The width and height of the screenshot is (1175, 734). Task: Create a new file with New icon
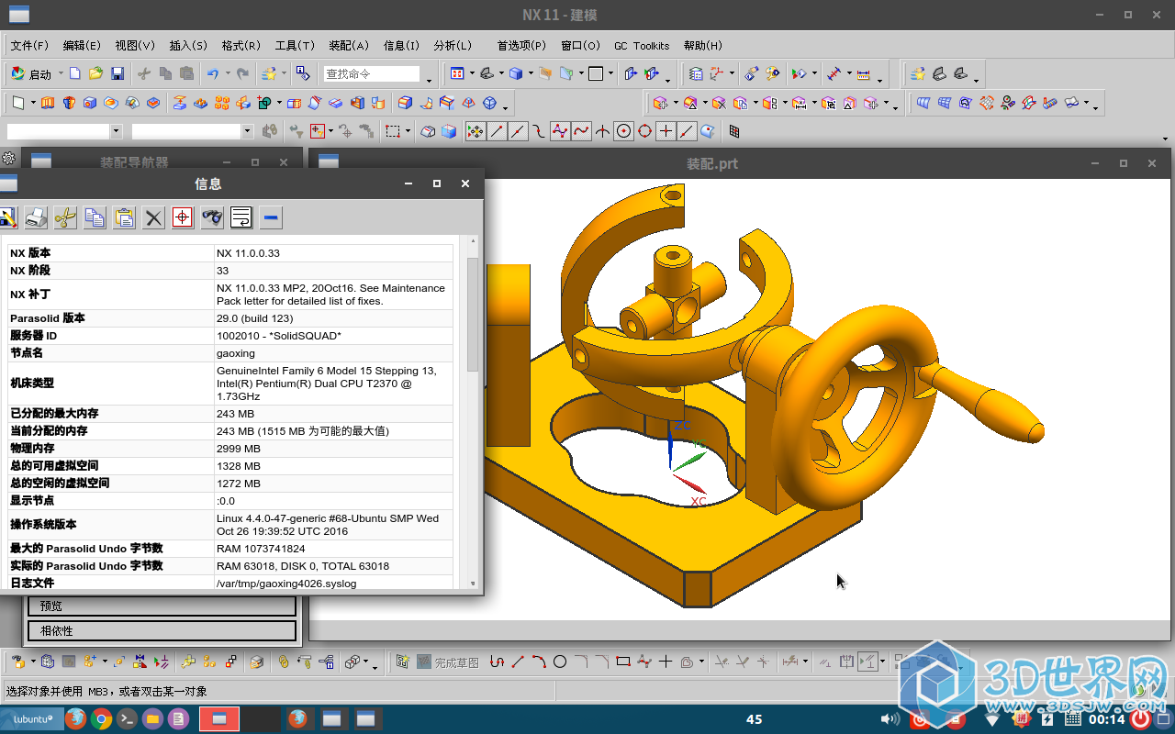point(74,73)
